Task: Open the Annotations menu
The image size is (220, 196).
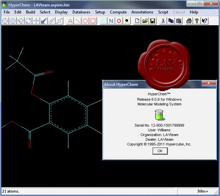Action: point(142,12)
